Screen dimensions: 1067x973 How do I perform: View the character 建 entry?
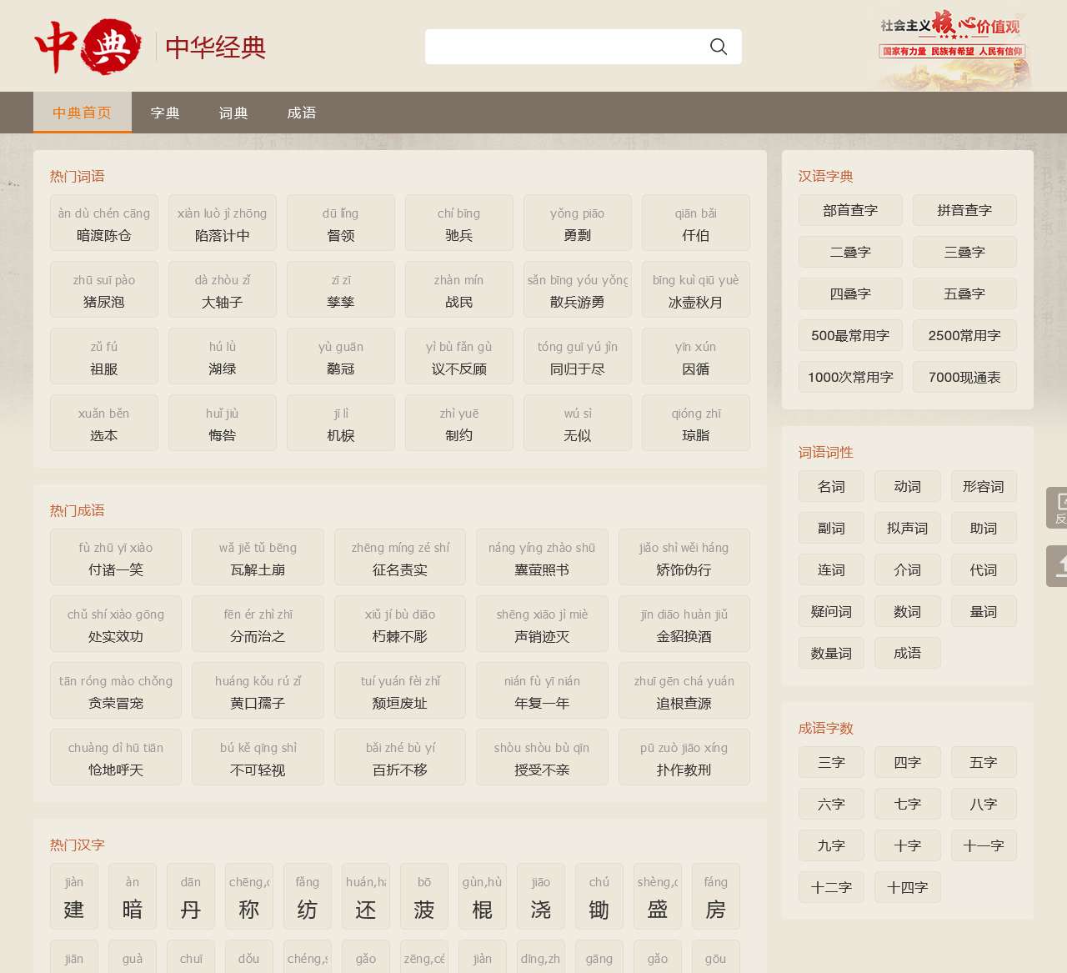pos(73,896)
